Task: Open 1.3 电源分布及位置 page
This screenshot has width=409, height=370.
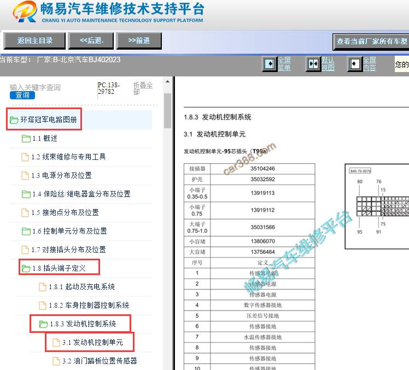Action: click(61, 176)
